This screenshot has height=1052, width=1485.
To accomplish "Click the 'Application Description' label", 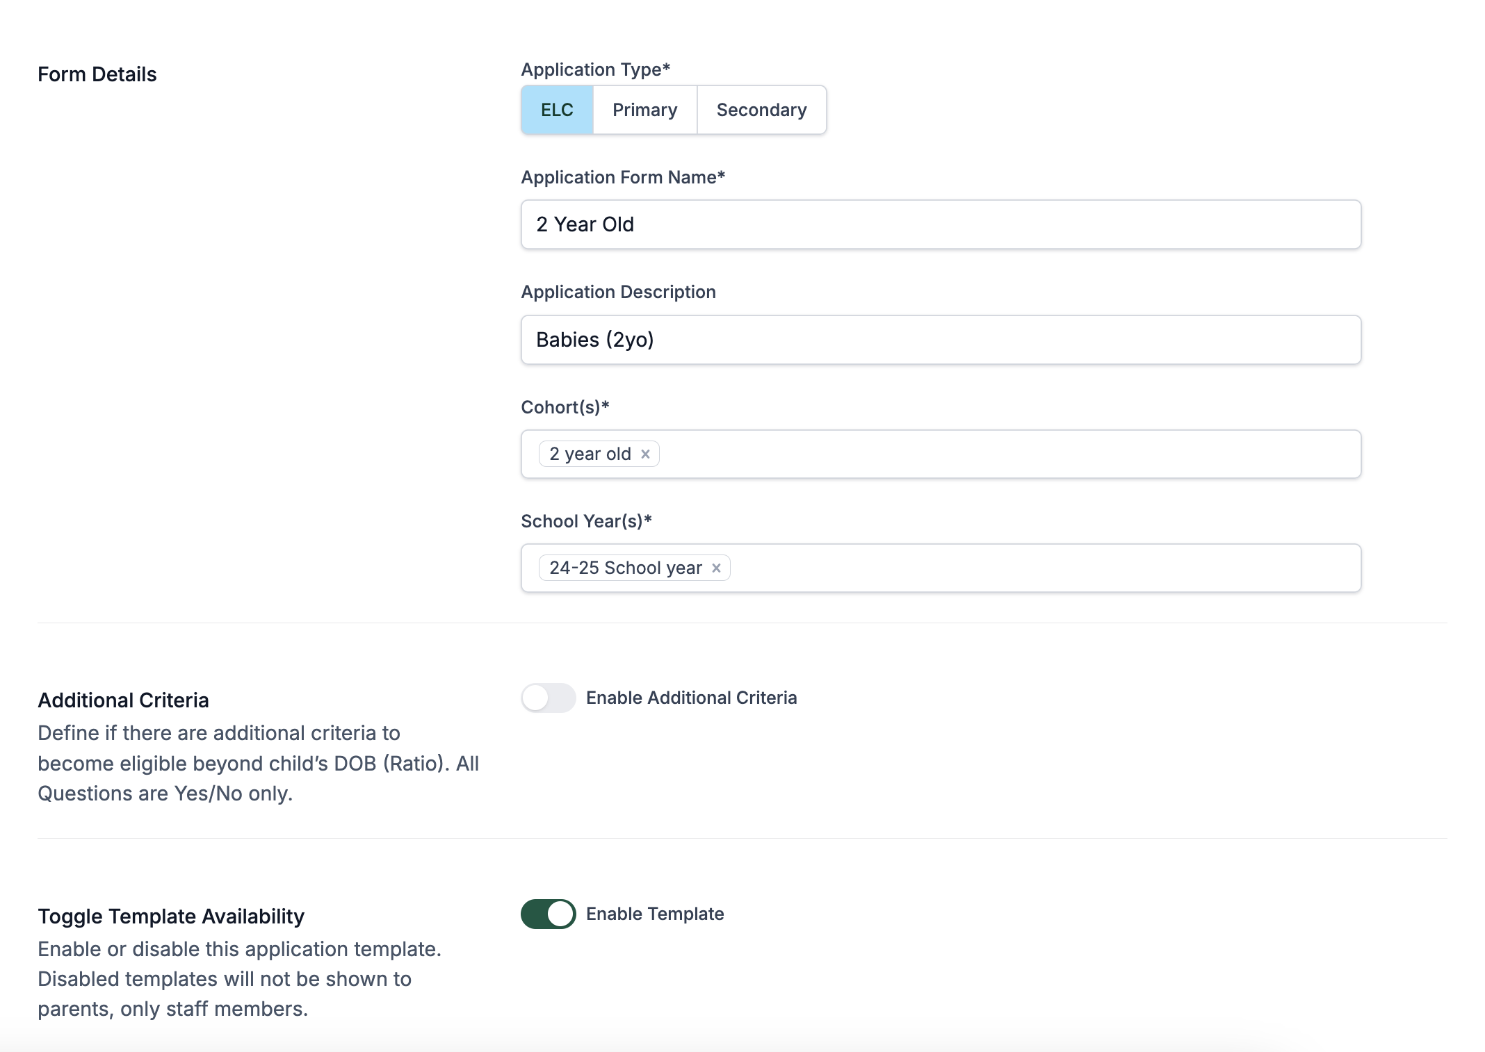I will coord(619,292).
